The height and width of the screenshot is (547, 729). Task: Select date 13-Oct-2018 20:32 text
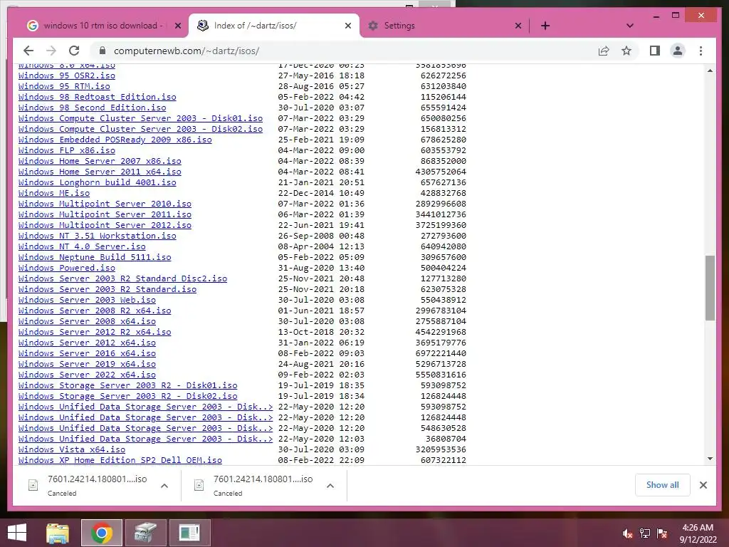(321, 332)
